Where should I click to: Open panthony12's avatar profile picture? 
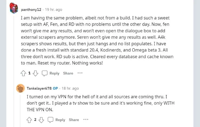pyautogui.click(x=14, y=9)
